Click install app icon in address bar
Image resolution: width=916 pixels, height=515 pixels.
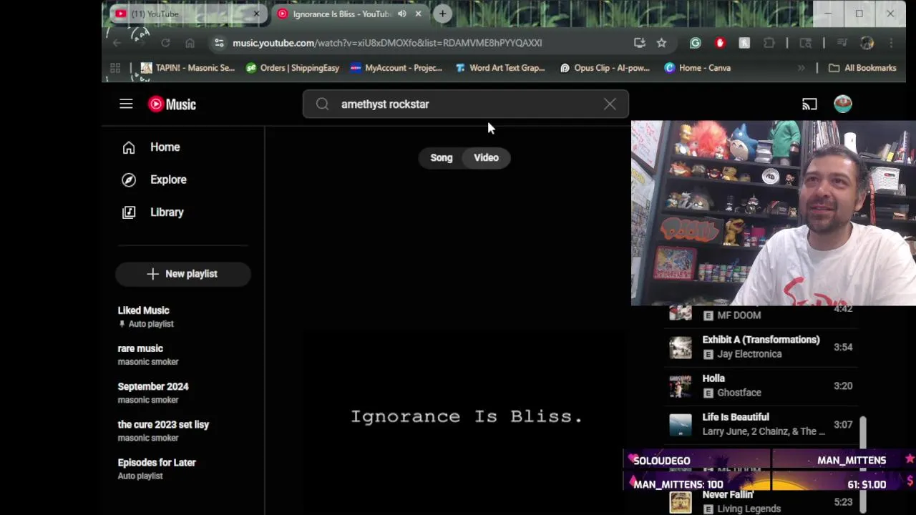click(640, 43)
